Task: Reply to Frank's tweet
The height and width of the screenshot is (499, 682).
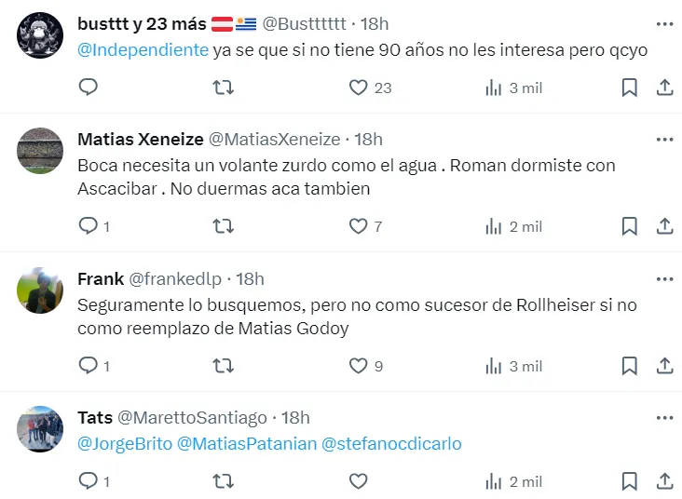Action: [x=89, y=366]
